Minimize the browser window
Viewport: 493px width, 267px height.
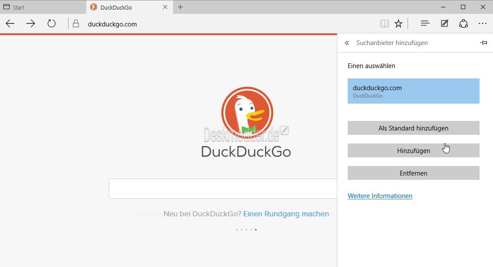pyautogui.click(x=443, y=7)
